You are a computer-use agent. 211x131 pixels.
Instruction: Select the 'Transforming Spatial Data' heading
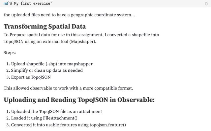click(45, 27)
